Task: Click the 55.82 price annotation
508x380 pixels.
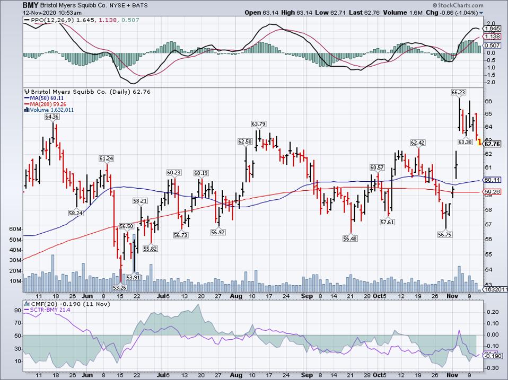Action: (150, 249)
